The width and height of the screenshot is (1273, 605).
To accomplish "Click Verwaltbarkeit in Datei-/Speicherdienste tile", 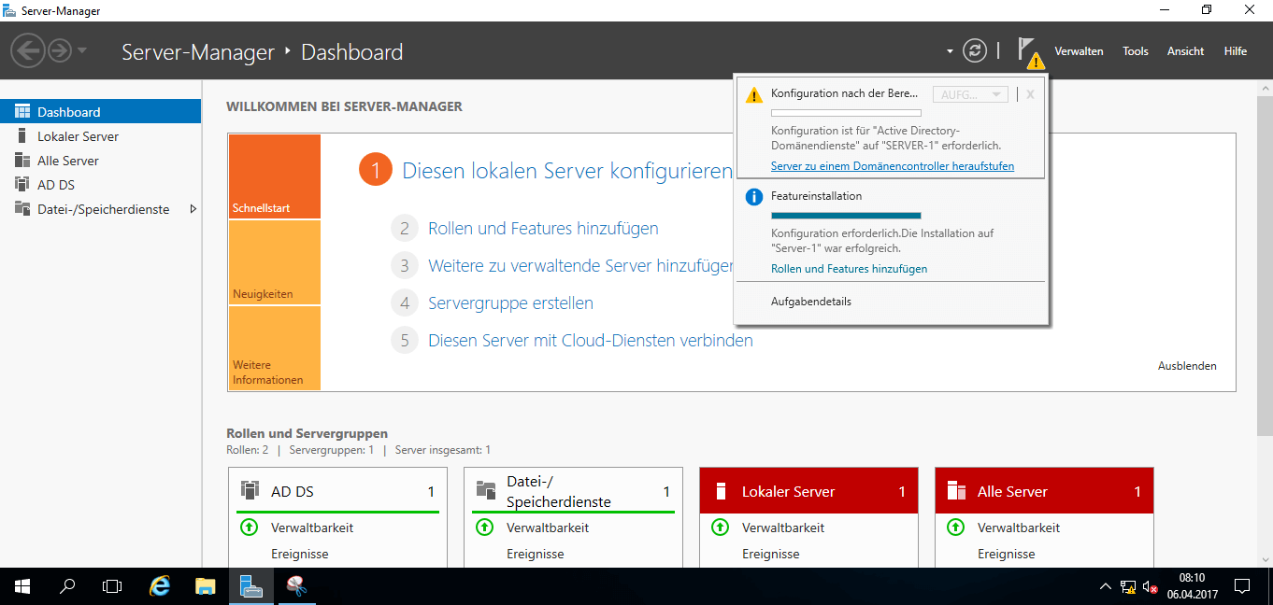I will click(548, 528).
